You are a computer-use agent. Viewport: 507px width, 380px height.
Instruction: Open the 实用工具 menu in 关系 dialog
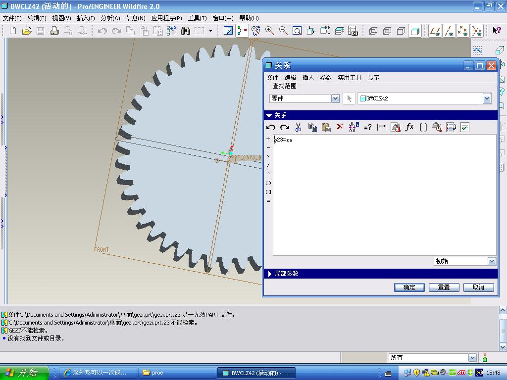coord(350,78)
